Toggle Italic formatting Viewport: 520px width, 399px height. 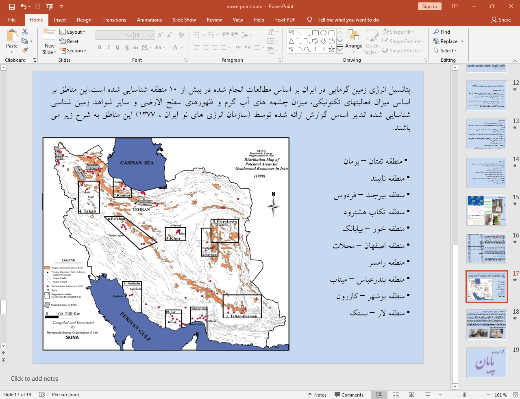pyautogui.click(x=109, y=47)
